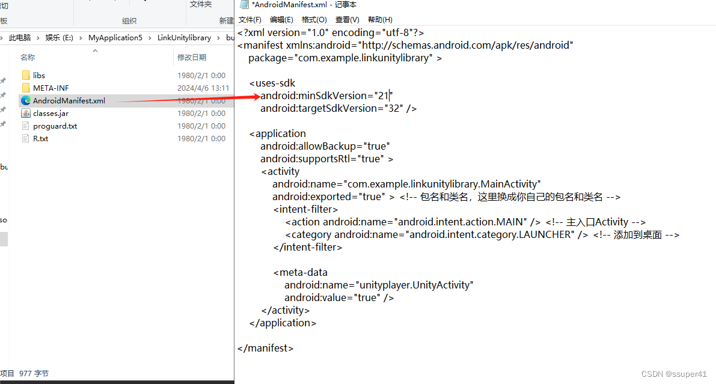
Task: Click the Notepad icon in title bar
Action: pos(244,5)
